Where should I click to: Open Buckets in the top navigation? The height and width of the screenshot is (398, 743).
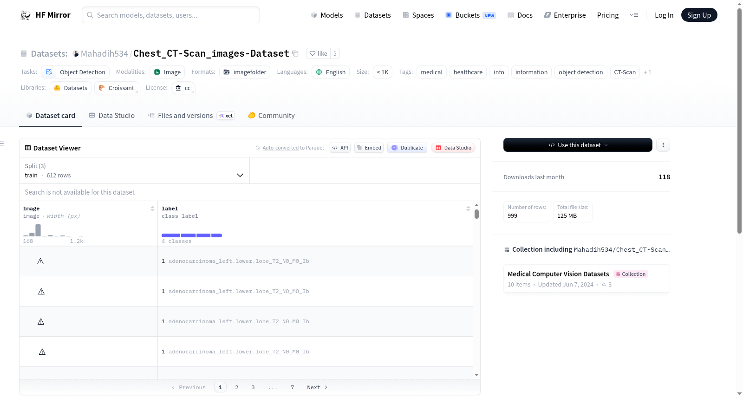(470, 15)
